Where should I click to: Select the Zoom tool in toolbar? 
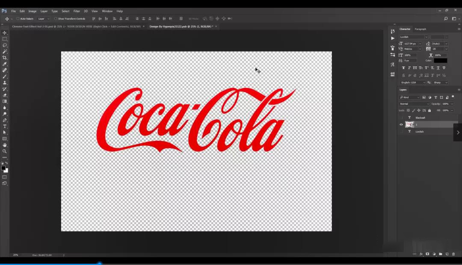pyautogui.click(x=5, y=151)
